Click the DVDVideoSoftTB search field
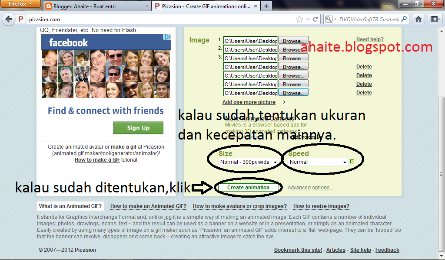This screenshot has width=445, height=260. click(x=369, y=19)
